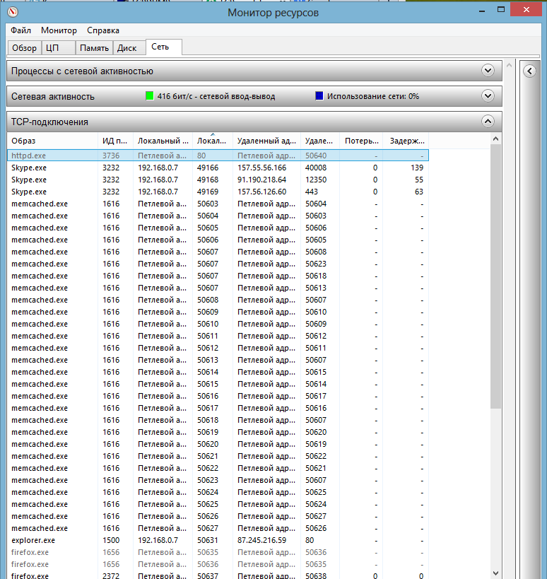The width and height of the screenshot is (547, 579).
Task: Collapse the right graphs pane arrow
Action: (x=529, y=71)
